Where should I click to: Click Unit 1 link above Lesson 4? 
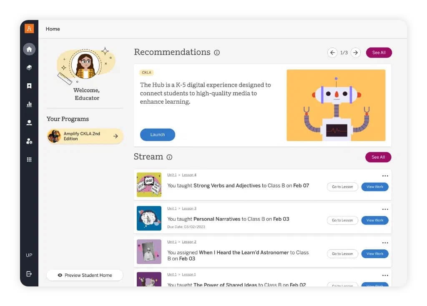[x=172, y=175]
